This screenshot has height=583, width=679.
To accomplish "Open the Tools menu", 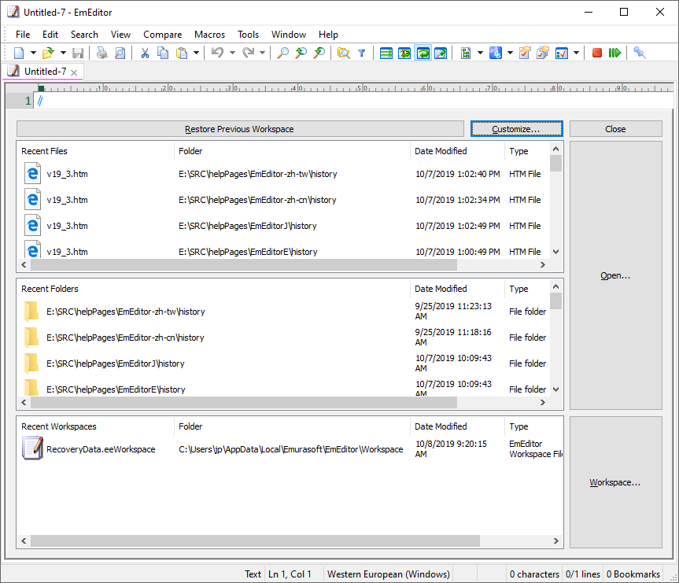I will (x=248, y=34).
